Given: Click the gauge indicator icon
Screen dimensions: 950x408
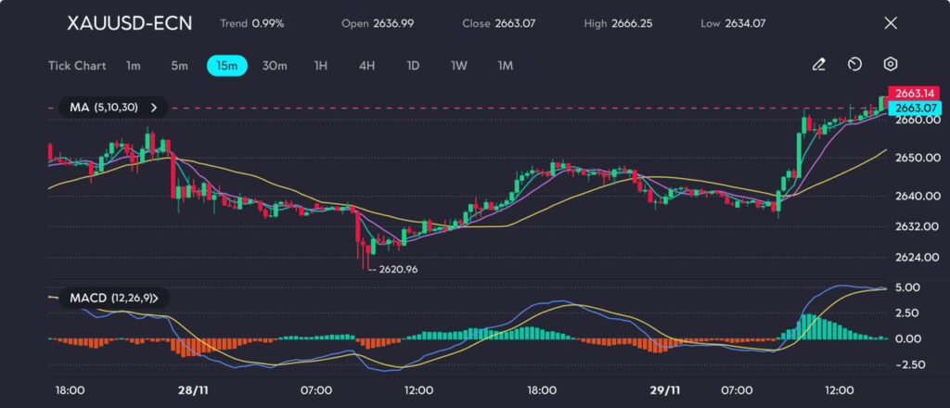Looking at the screenshot, I should click(x=854, y=65).
